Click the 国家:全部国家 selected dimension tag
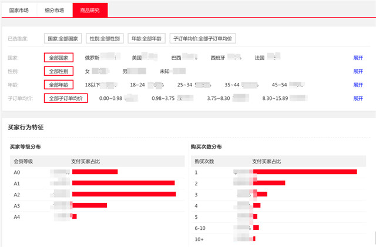376x247 pixels. point(62,39)
